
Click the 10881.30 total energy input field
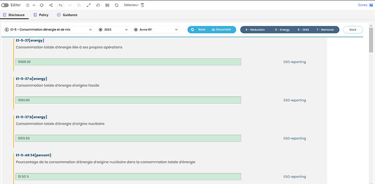pos(128,62)
